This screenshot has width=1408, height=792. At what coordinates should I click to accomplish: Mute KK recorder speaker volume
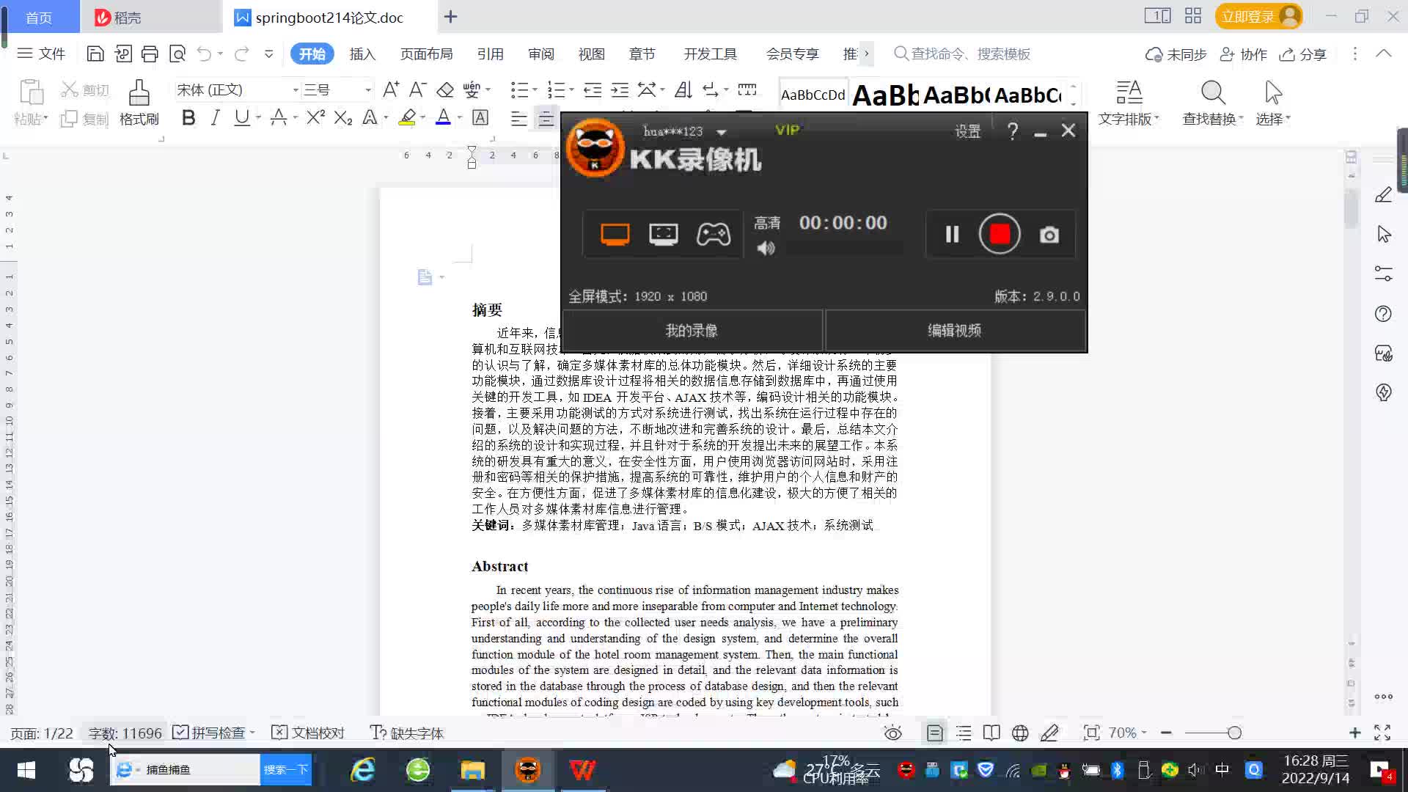pos(766,249)
